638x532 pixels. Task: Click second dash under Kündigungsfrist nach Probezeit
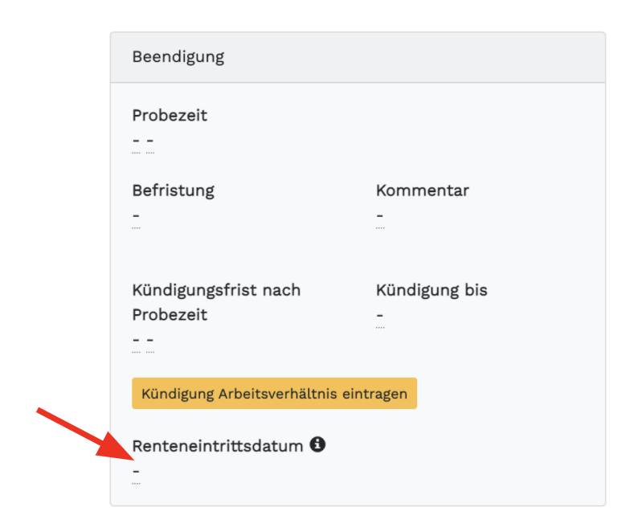pyautogui.click(x=150, y=341)
